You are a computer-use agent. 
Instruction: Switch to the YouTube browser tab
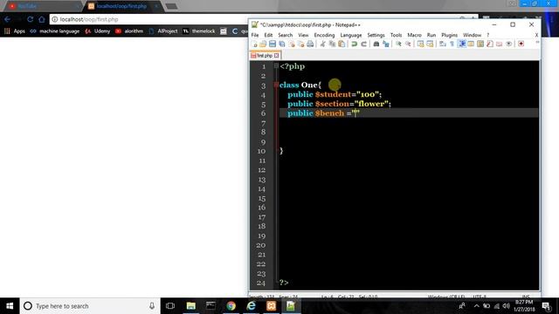pos(43,6)
